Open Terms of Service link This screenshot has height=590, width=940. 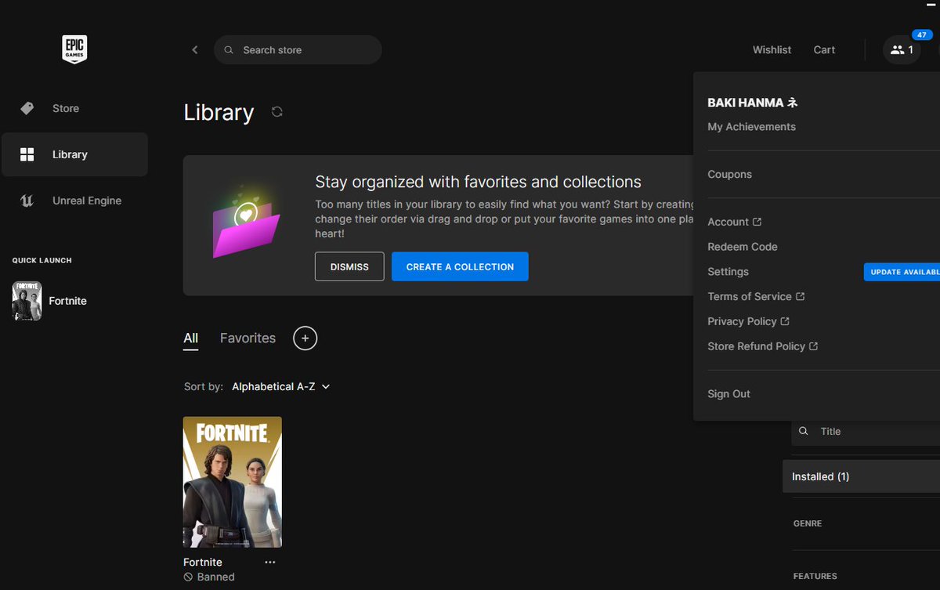756,297
